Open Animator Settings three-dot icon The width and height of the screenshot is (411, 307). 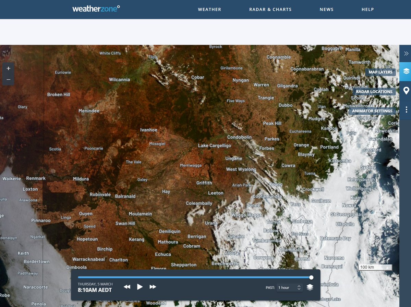pos(406,110)
